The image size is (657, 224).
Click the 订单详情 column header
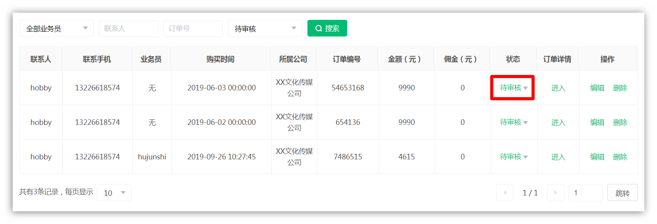[x=557, y=59]
